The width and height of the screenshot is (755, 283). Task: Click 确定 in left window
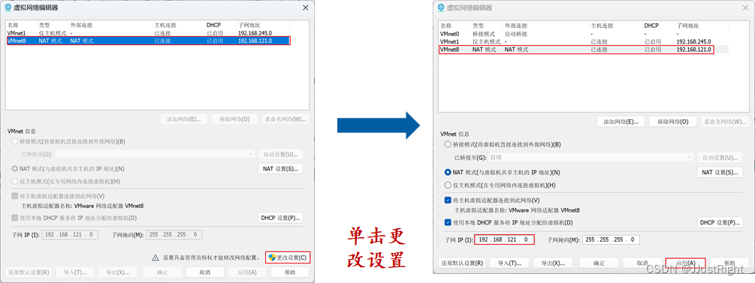[x=163, y=272]
